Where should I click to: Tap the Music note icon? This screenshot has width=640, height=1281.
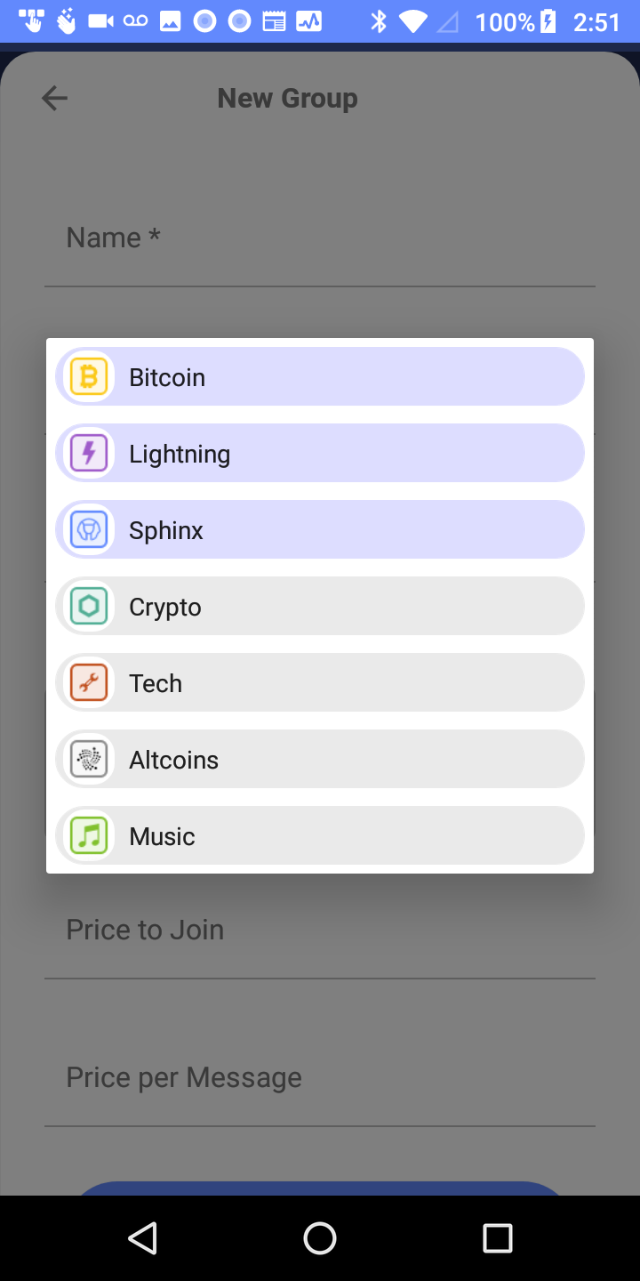pos(89,836)
